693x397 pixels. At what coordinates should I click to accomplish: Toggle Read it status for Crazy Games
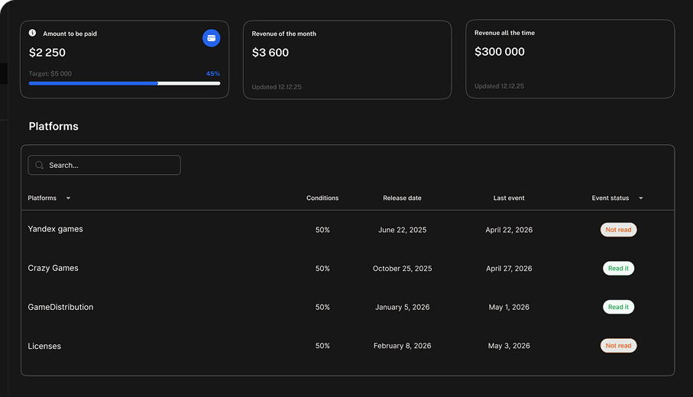618,269
